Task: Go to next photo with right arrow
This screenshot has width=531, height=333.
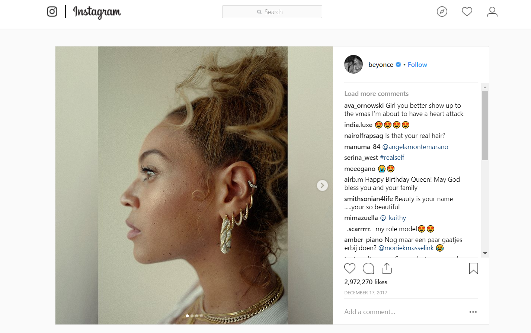Action: pos(322,185)
